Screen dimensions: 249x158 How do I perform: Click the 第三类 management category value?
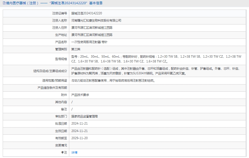point(76,49)
